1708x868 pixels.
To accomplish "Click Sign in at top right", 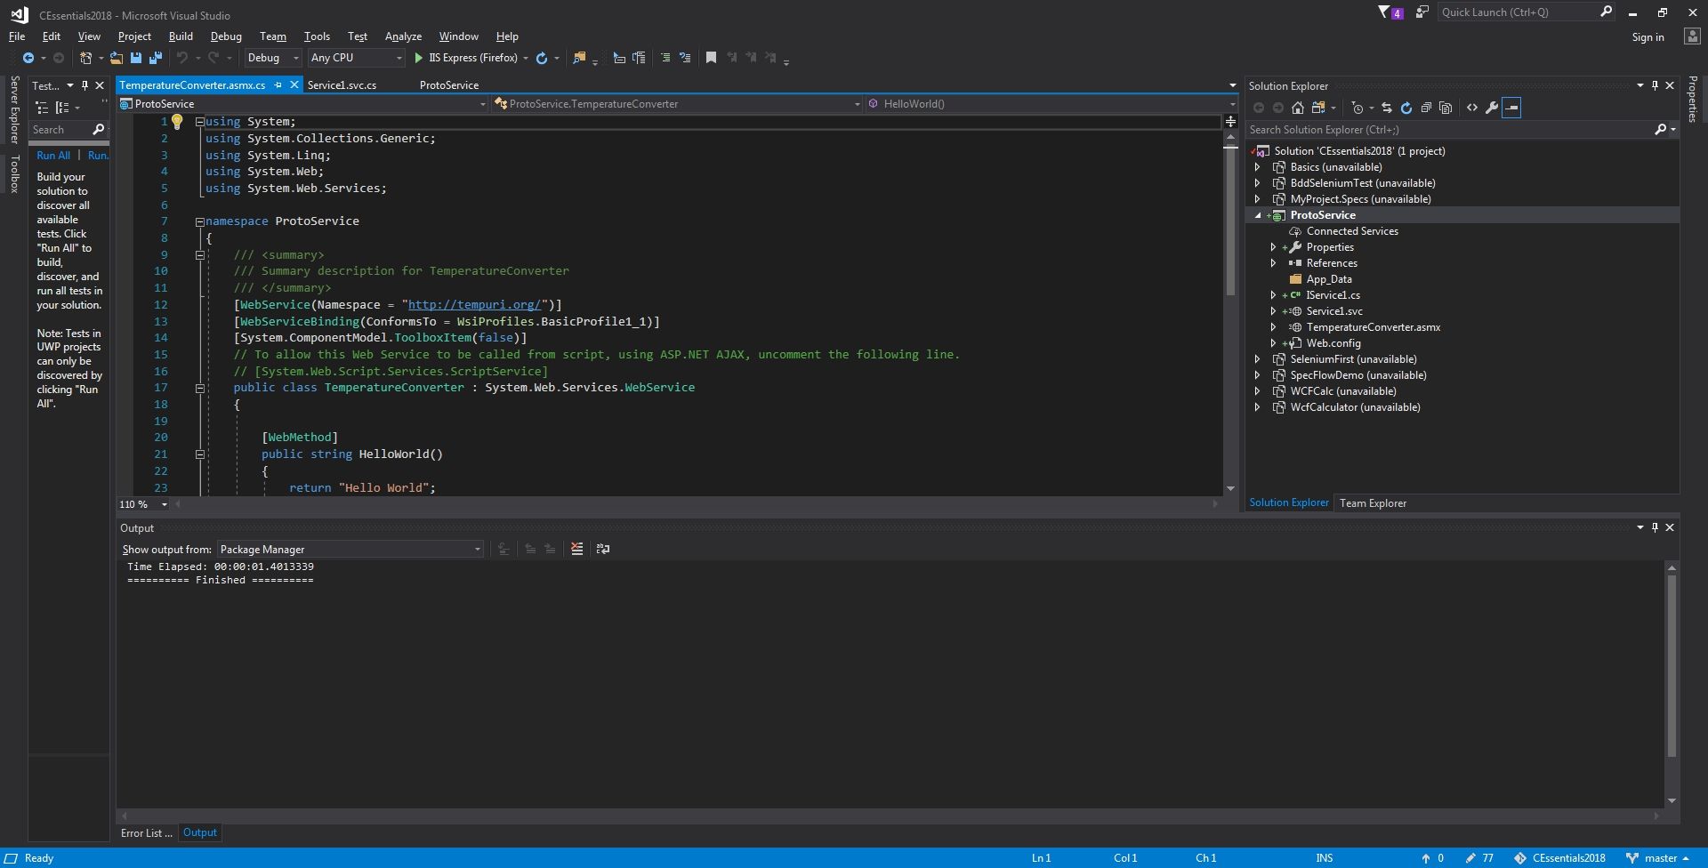I will (x=1648, y=37).
